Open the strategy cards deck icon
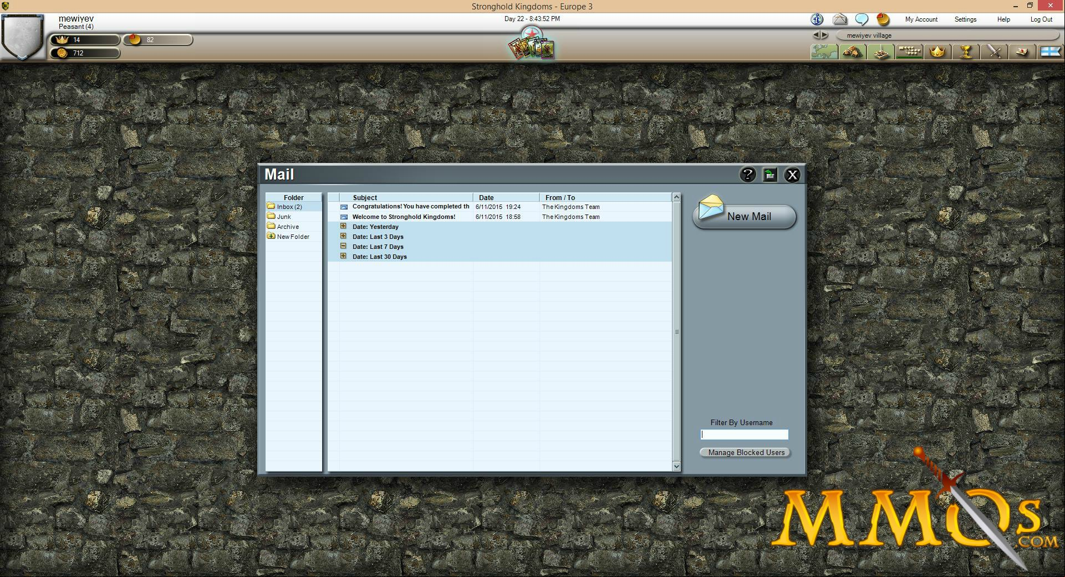The image size is (1065, 577). point(532,44)
